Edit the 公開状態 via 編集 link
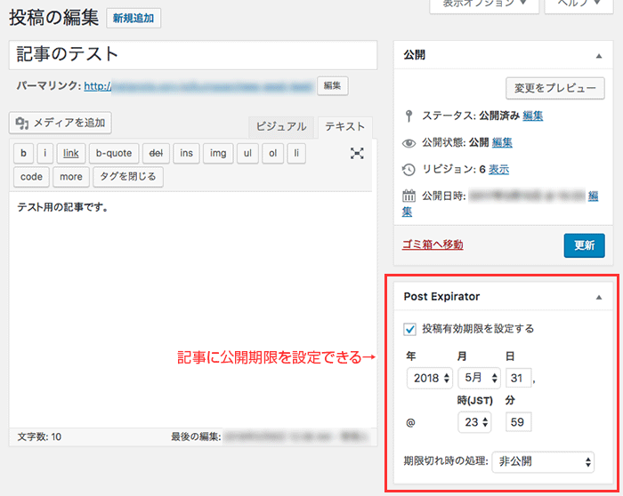This screenshot has height=496, width=623. pyautogui.click(x=502, y=143)
